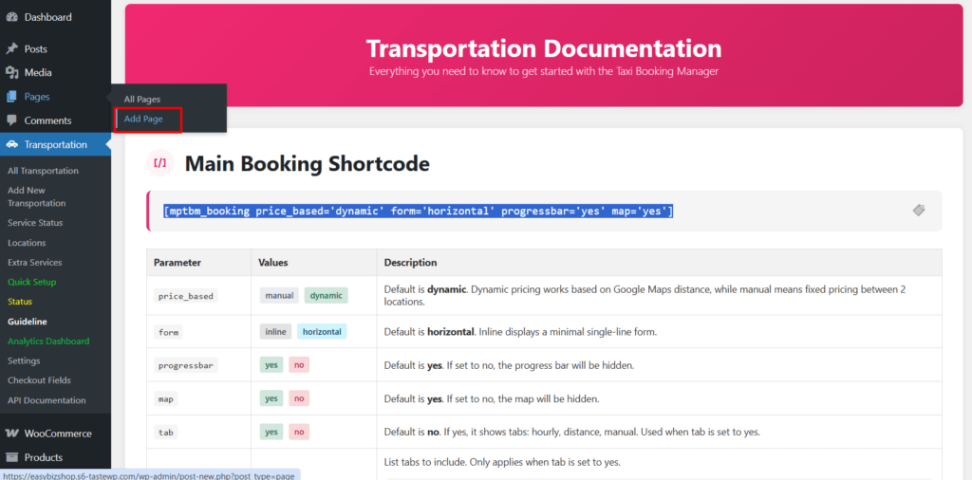Screen dimensions: 972x480
Task: Open API Documentation submenu item
Action: [x=47, y=400]
